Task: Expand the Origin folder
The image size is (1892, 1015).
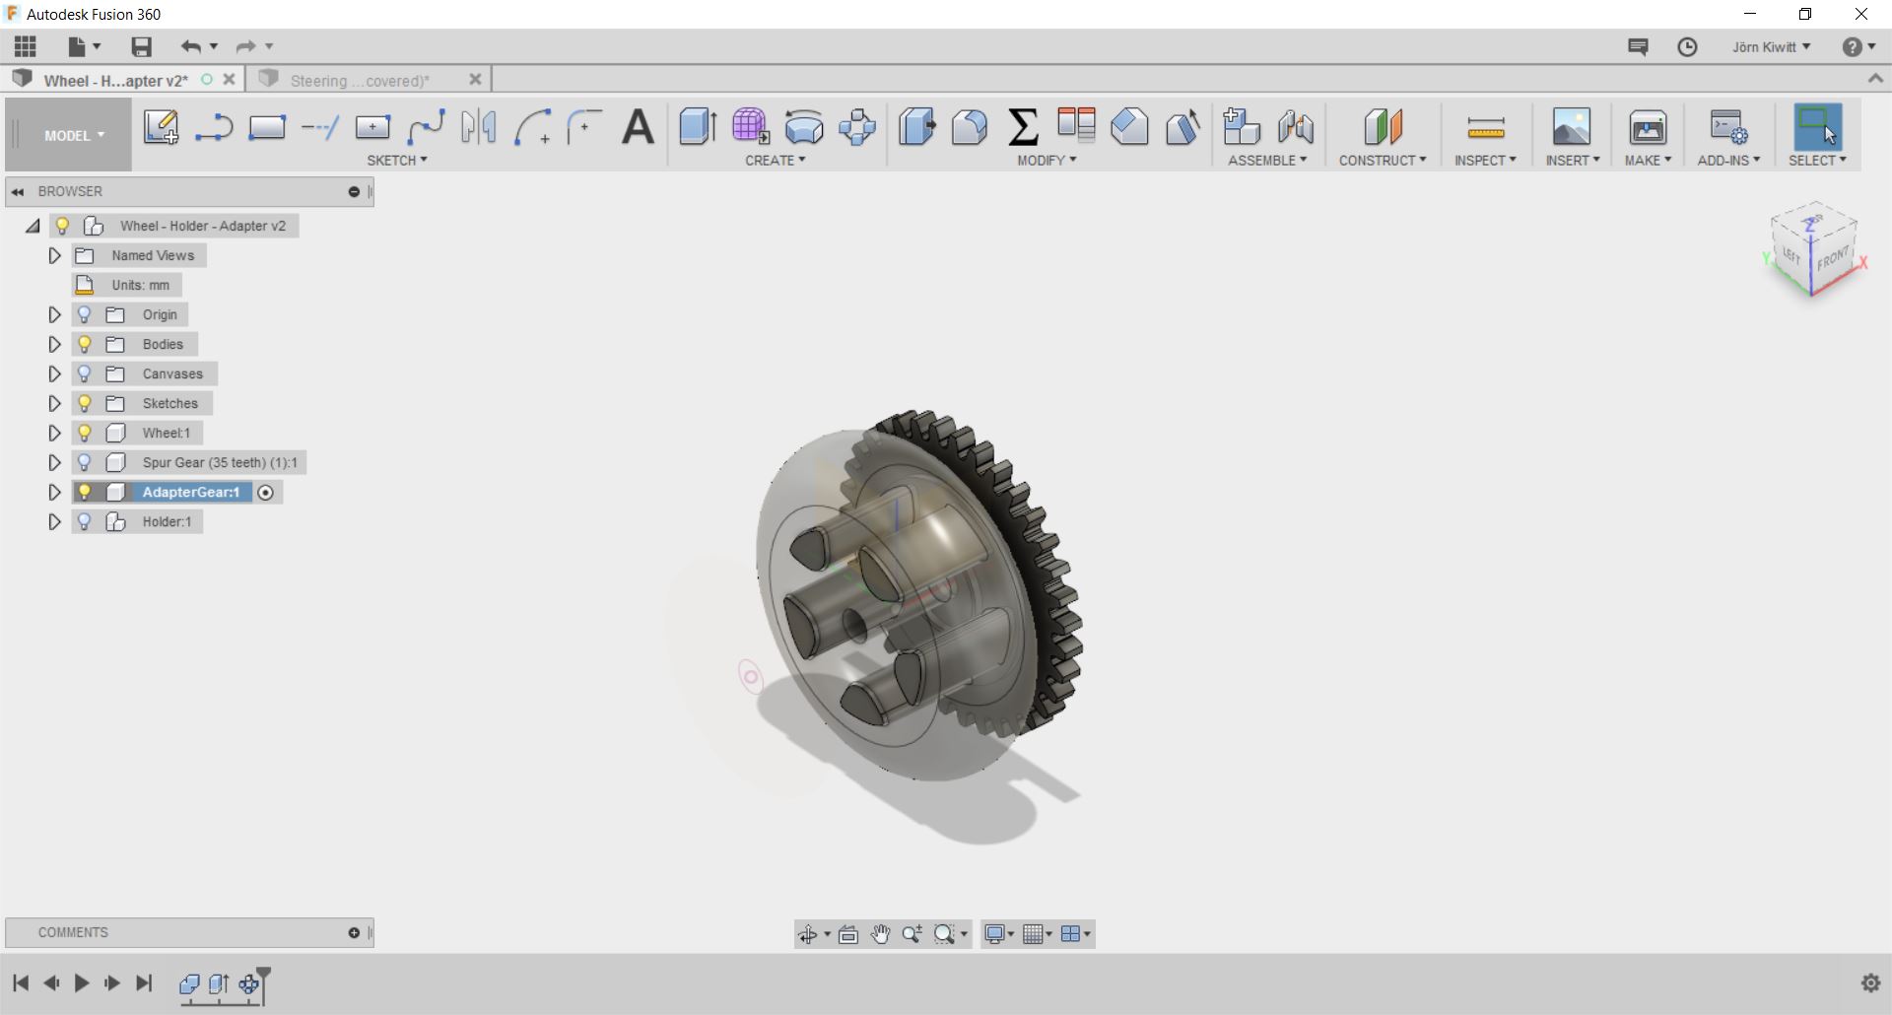Action: tap(55, 314)
